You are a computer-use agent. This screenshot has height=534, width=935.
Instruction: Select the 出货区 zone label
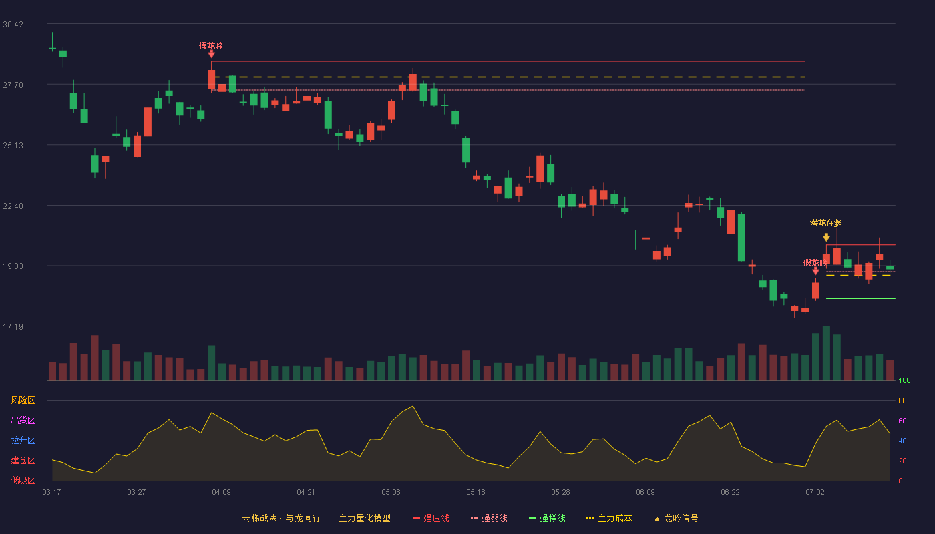pyautogui.click(x=23, y=421)
